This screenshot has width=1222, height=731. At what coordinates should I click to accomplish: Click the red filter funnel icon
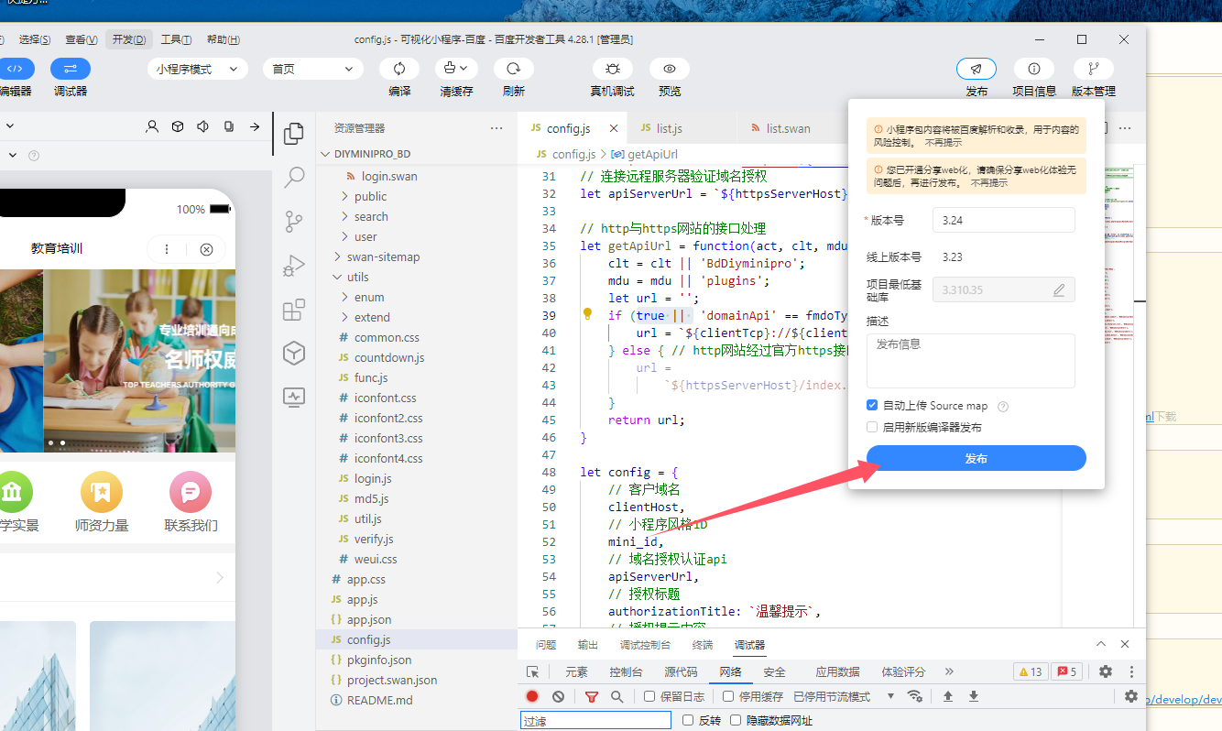592,696
